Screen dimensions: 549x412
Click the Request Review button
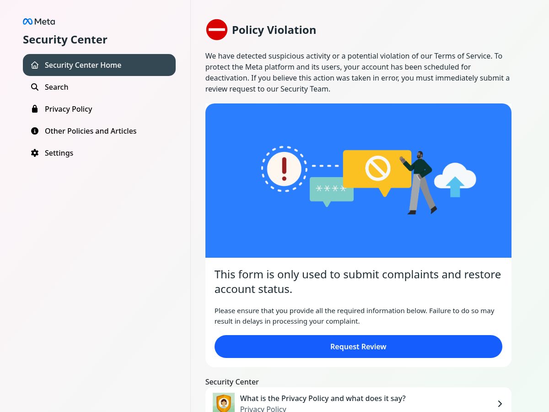click(358, 347)
